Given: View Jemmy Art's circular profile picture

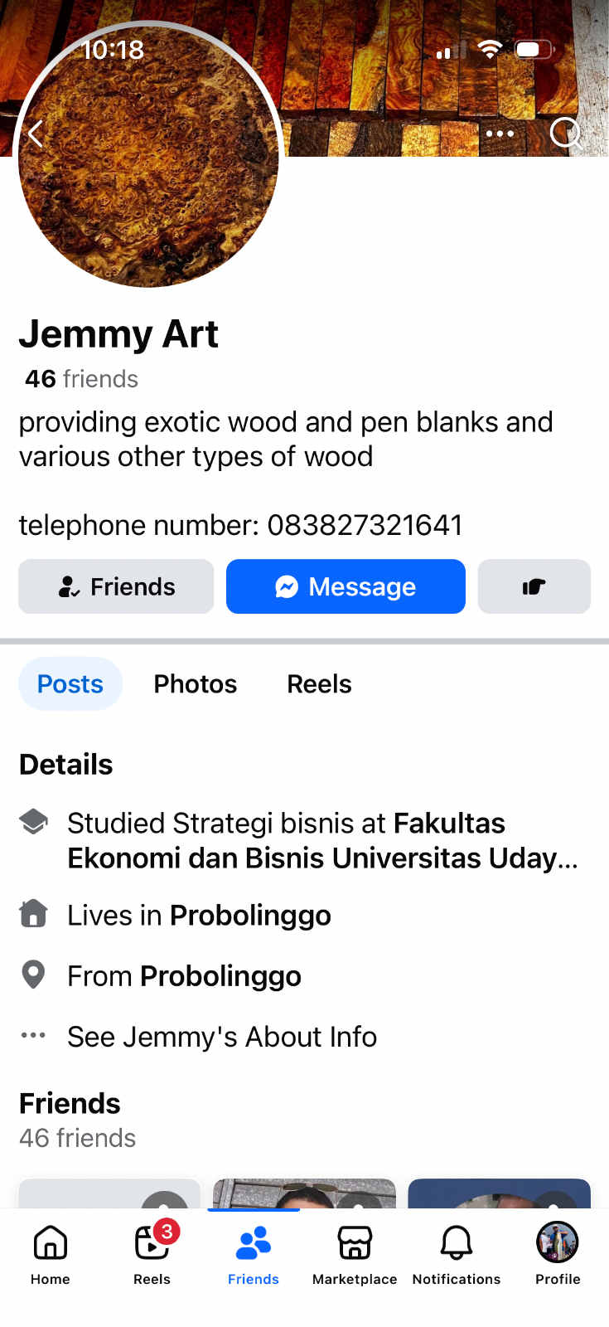Looking at the screenshot, I should 149,158.
